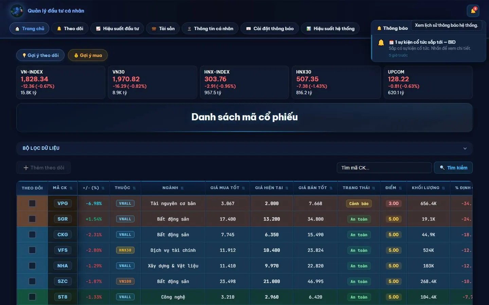Click the Xây dựng & Vật liệu sector cell
The width and height of the screenshot is (489, 305).
(x=173, y=266)
